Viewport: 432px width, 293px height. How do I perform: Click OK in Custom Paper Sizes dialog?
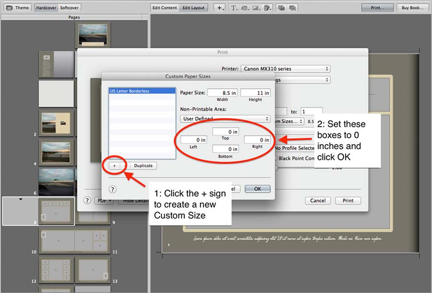pos(257,189)
